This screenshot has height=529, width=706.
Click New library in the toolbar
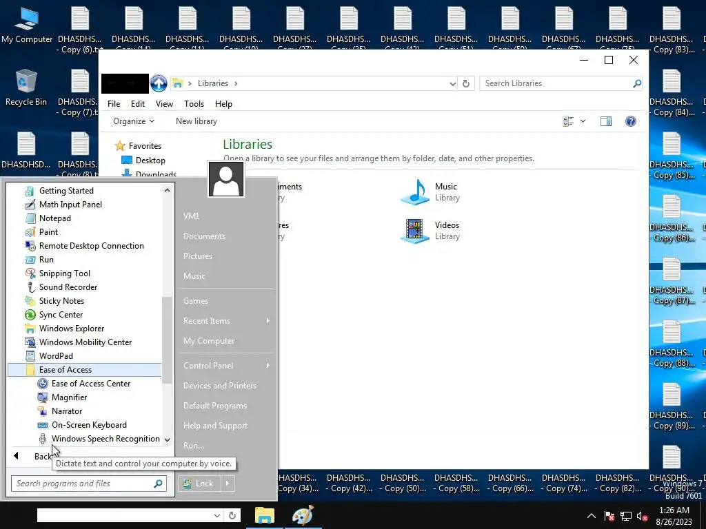pos(196,121)
